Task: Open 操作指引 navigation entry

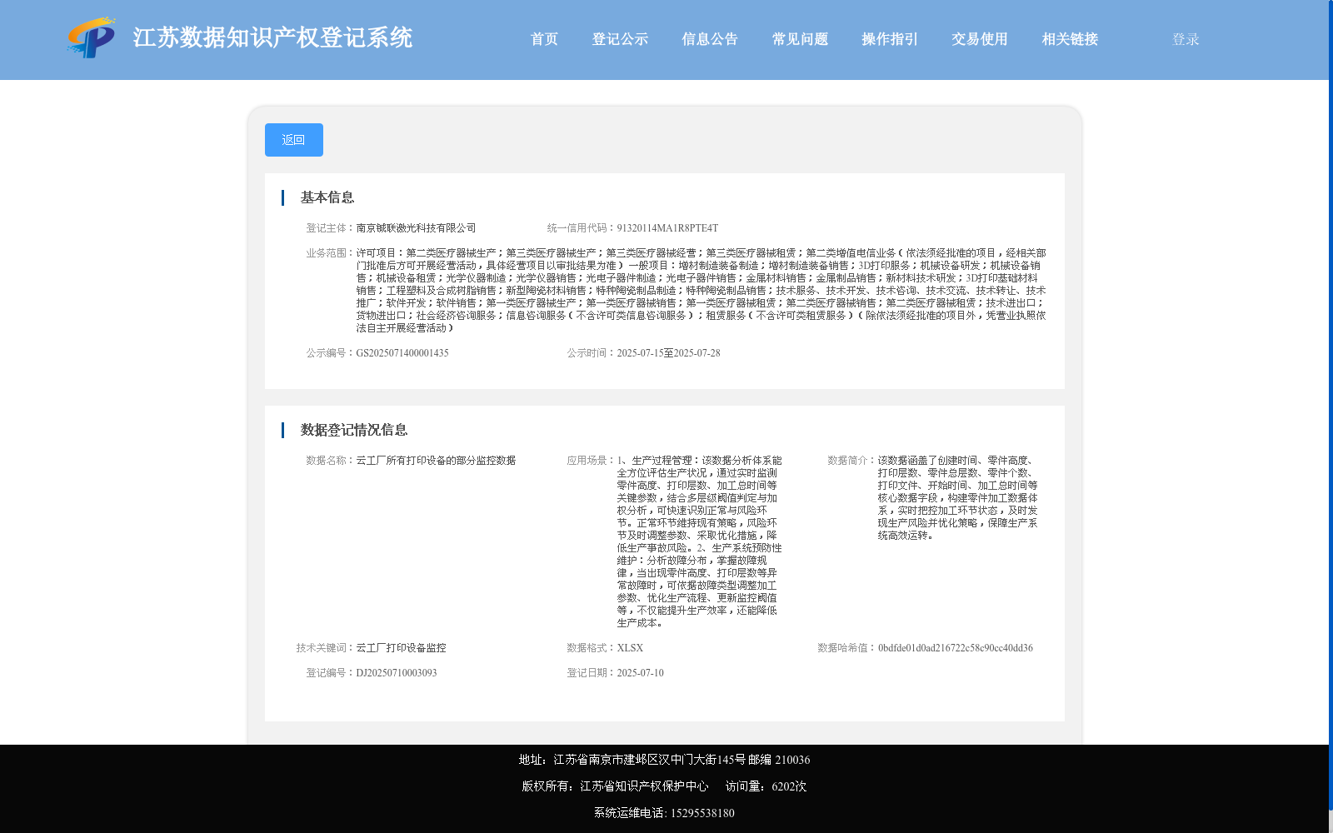Action: click(x=890, y=39)
